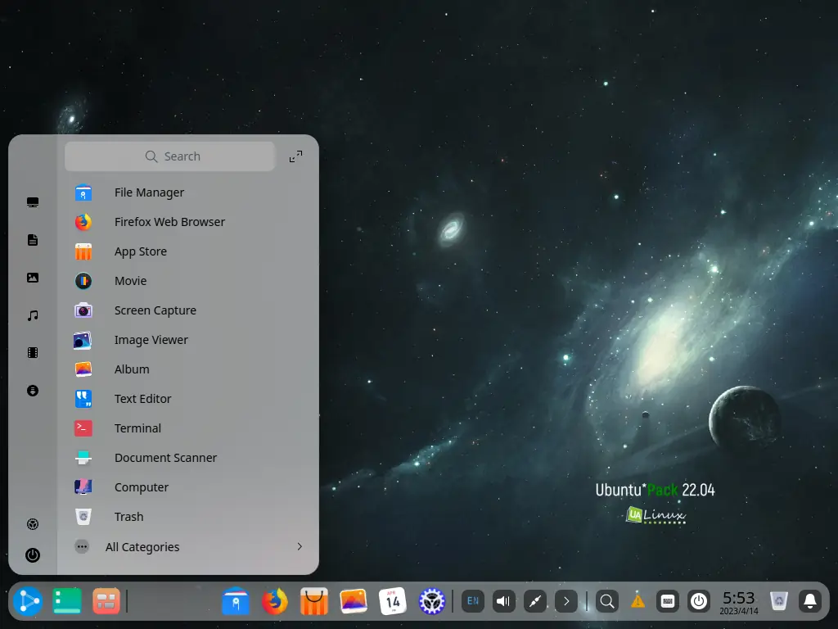Open Music shortcut in launcher sidebar
Image resolution: width=838 pixels, height=629 pixels.
click(33, 315)
